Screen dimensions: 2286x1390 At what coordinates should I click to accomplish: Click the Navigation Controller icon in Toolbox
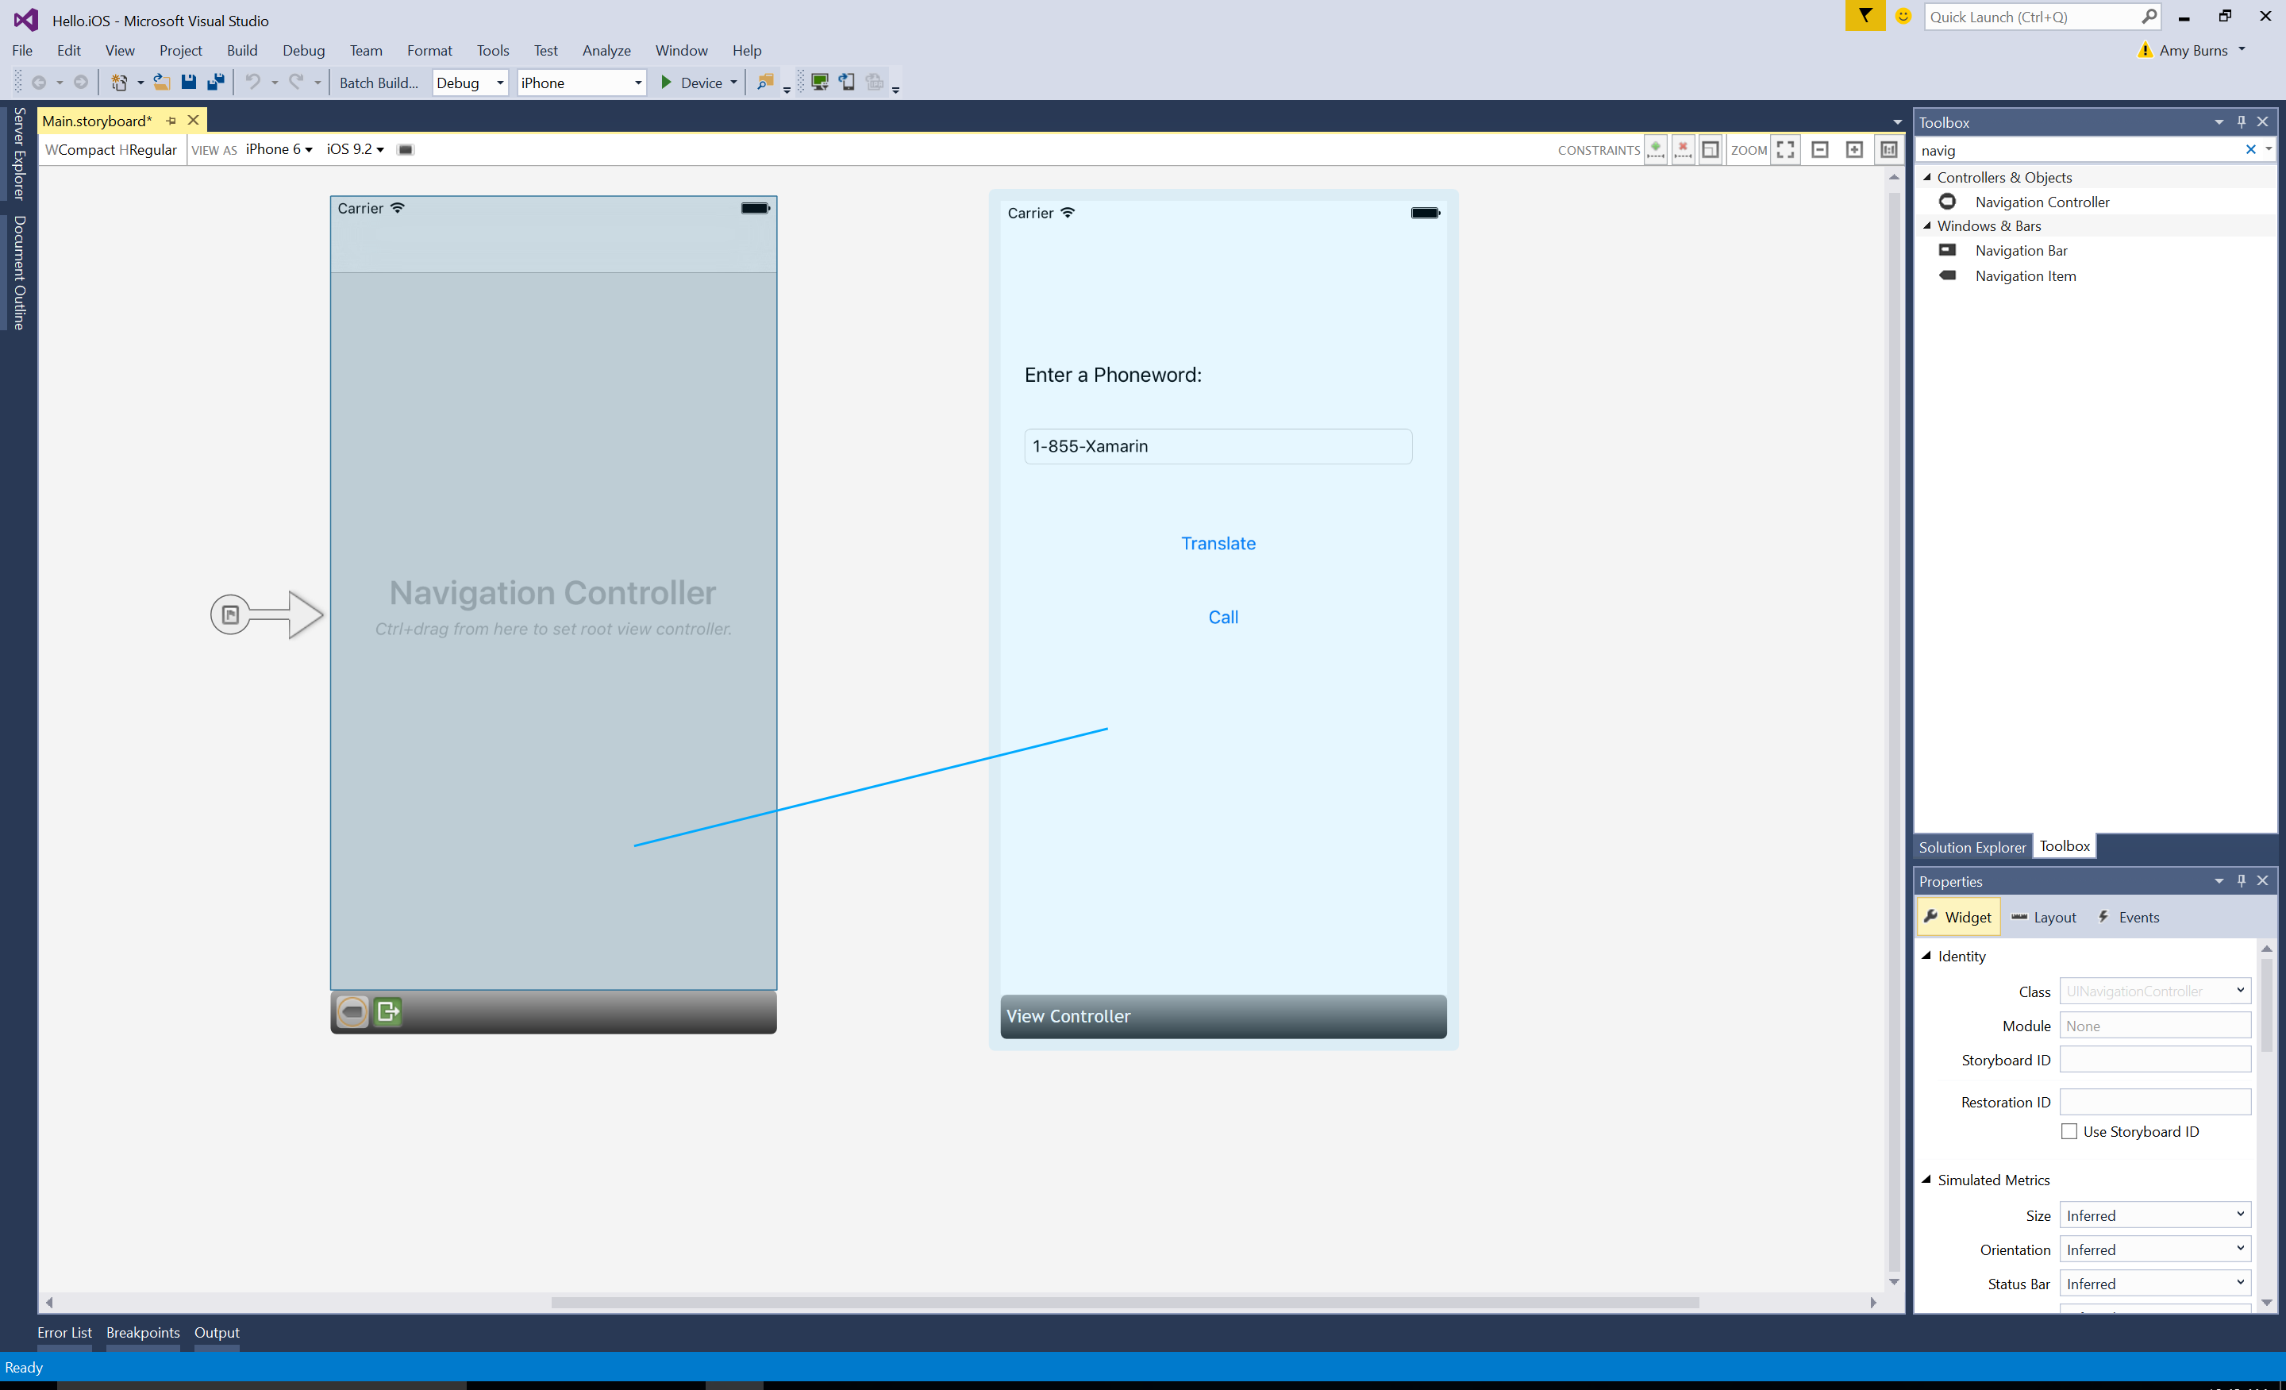click(1945, 199)
